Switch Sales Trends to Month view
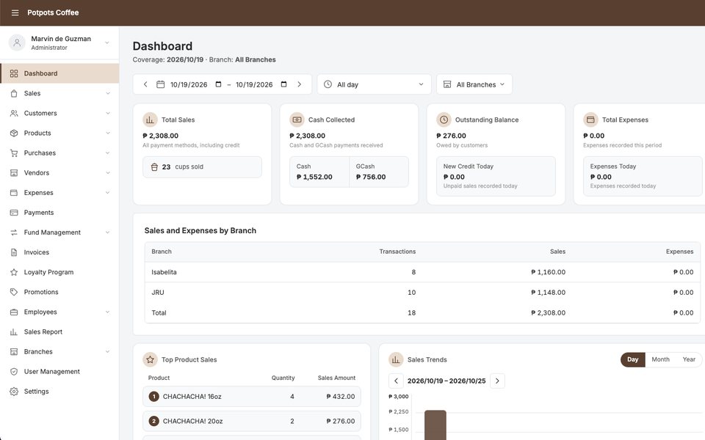 (660, 359)
